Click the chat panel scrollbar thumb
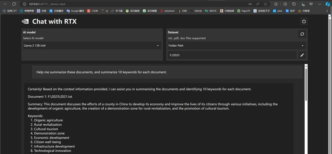Screen dimensions: 332x154 coord(306,85)
